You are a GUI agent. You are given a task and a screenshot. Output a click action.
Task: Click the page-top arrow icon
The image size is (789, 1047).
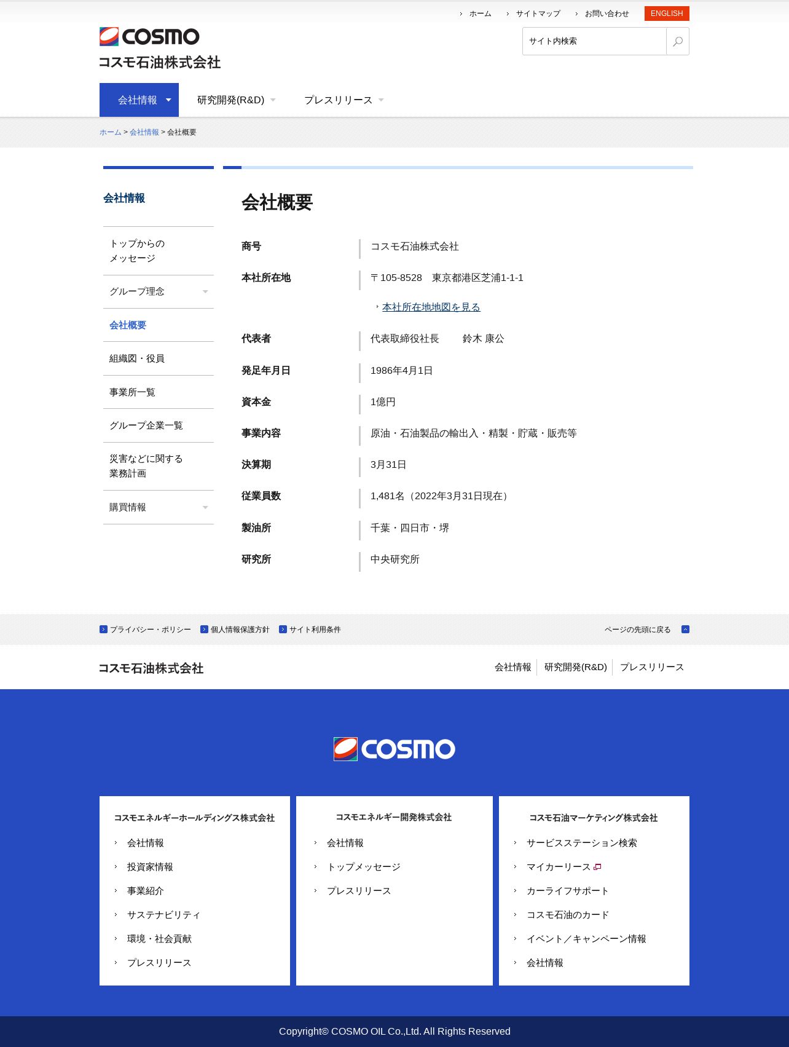[x=686, y=630]
